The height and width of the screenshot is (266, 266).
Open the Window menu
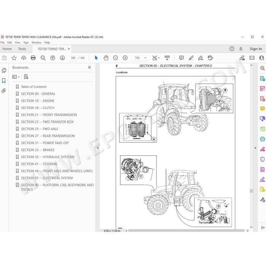36,43
